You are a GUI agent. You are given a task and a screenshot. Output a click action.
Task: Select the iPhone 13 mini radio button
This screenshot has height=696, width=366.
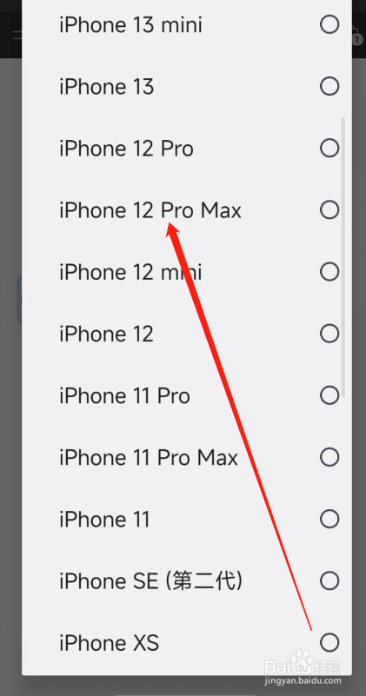coord(329,24)
